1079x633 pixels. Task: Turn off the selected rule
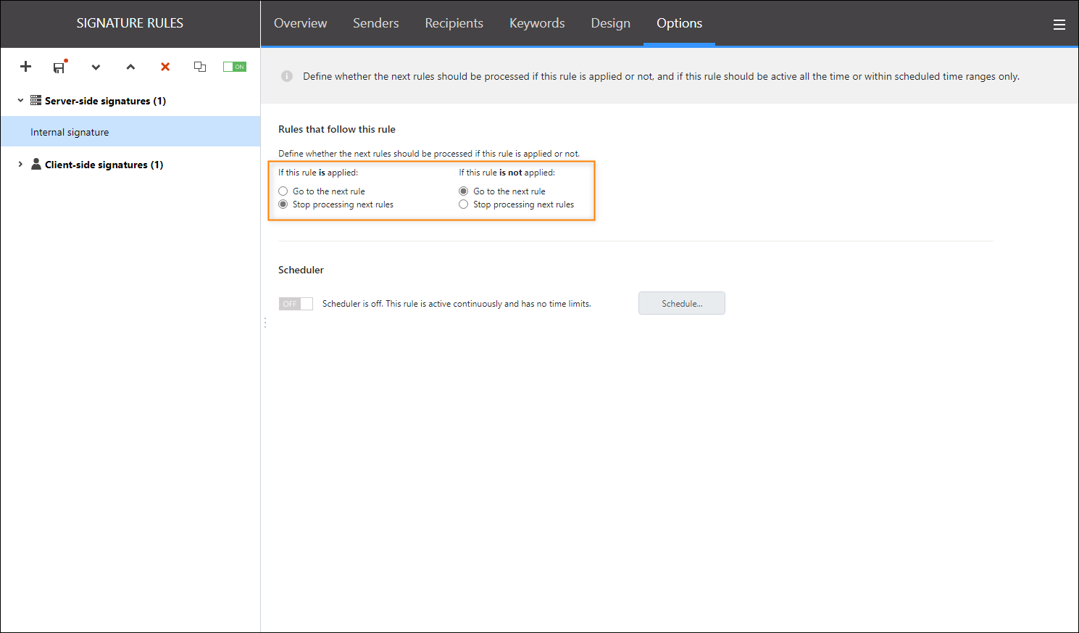[x=234, y=66]
